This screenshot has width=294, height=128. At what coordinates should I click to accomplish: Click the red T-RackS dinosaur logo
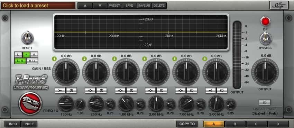(x=30, y=103)
